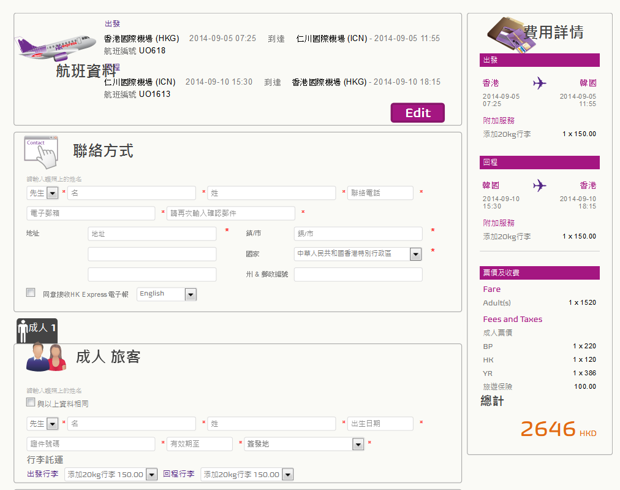
Task: Click the wallet icon beside 費用詳情
Action: tap(506, 35)
